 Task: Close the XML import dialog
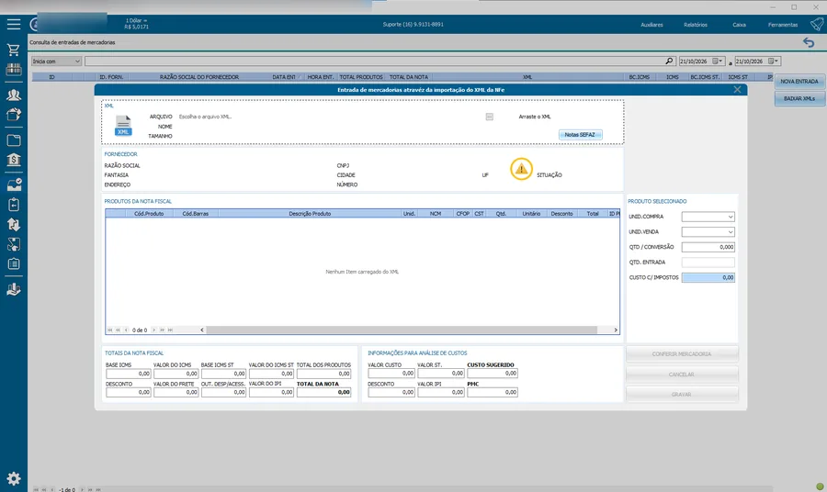[x=737, y=90]
